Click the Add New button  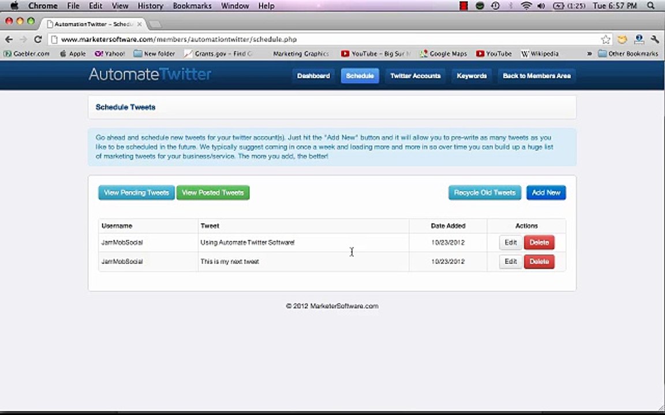[x=546, y=193]
